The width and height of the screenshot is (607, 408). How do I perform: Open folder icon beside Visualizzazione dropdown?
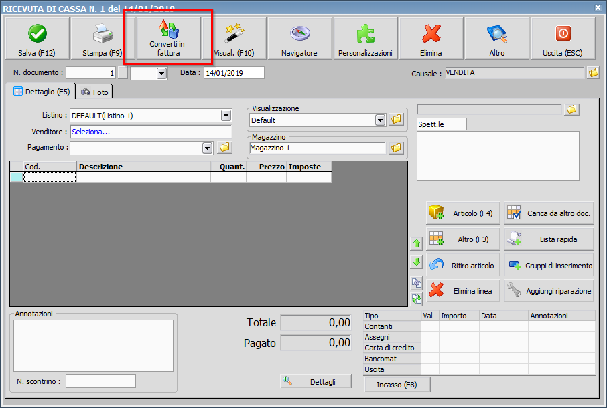coord(396,120)
